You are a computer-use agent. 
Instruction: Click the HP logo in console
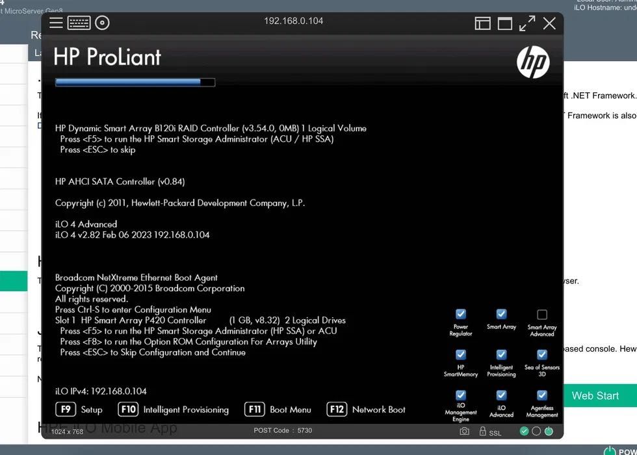(x=533, y=62)
